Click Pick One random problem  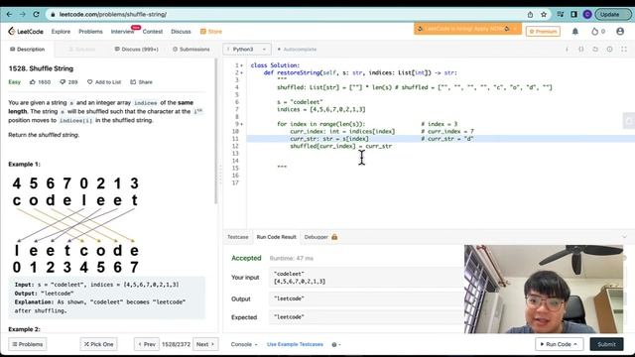pos(98,344)
